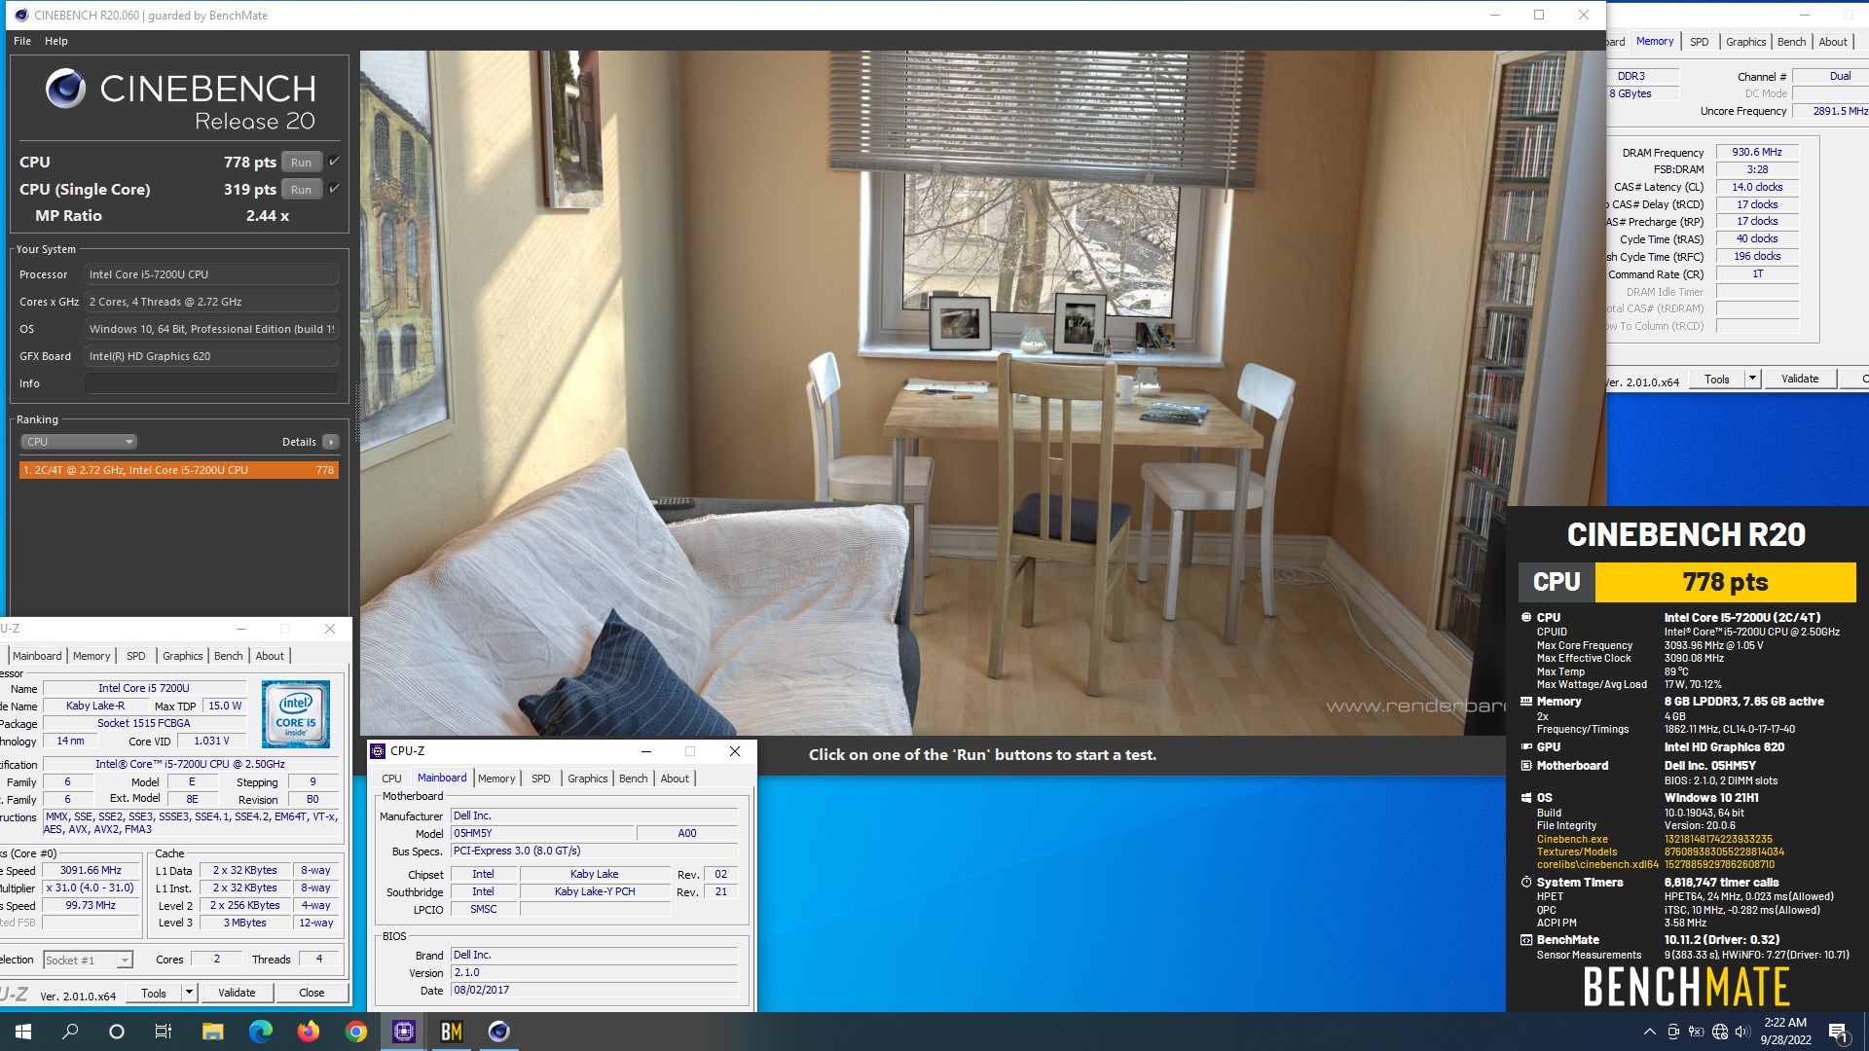Open Mainboard tab in left CPU-Z window
1869x1051 pixels.
click(37, 656)
